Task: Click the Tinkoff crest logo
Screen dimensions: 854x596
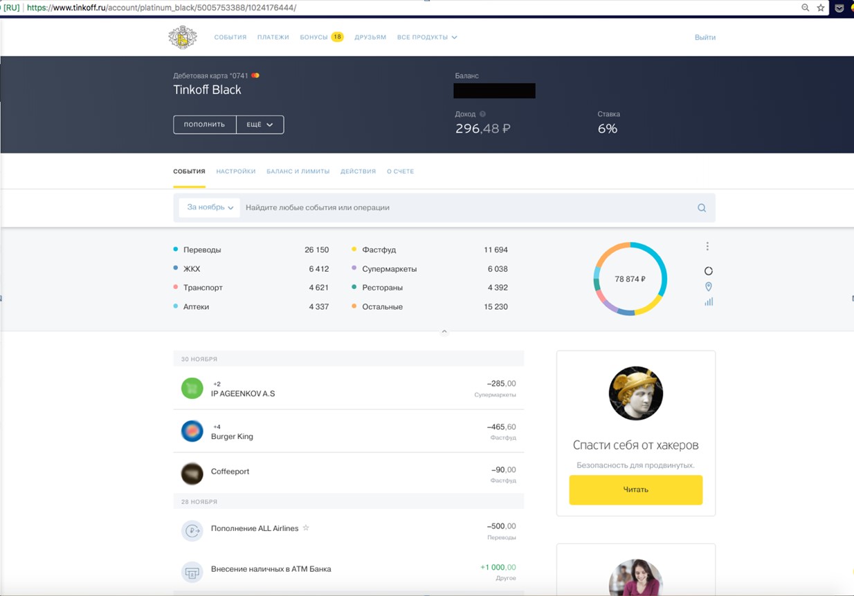Action: coord(183,37)
